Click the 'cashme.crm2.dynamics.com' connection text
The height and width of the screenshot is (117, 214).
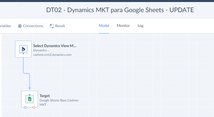[52, 55]
